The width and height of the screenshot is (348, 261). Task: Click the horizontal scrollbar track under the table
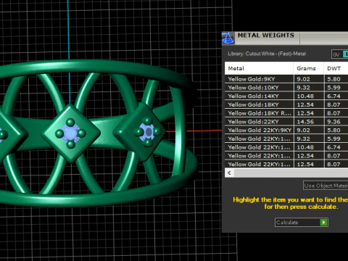point(291,173)
